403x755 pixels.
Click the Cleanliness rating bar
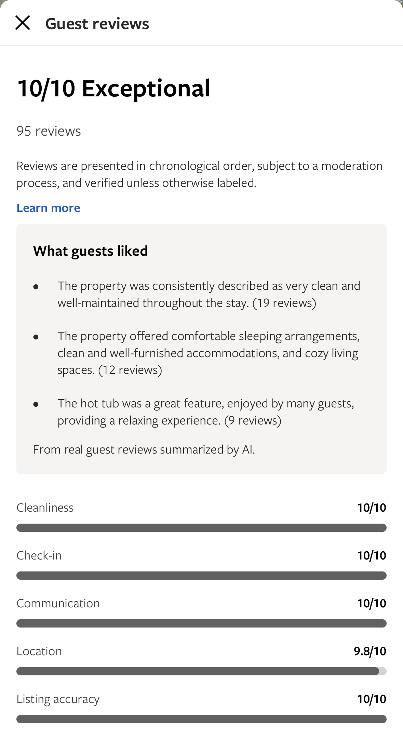coord(201,528)
